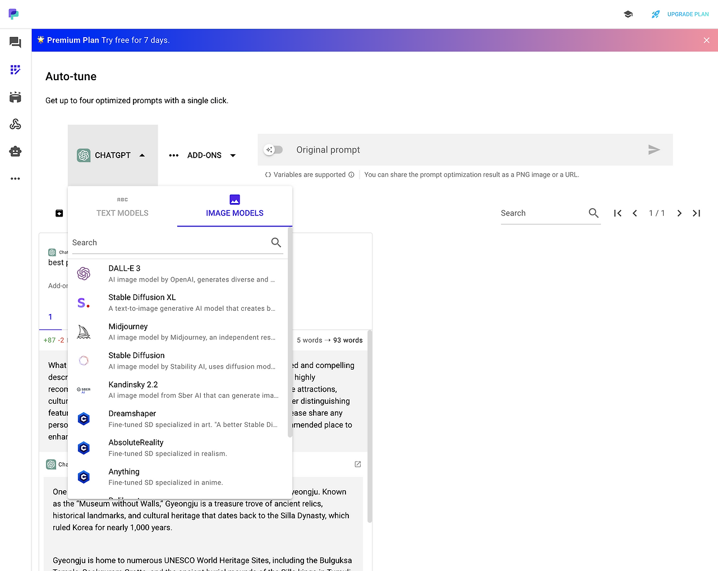Select the Auto-tune grid icon in sidebar
This screenshot has height=571, width=718.
point(15,70)
